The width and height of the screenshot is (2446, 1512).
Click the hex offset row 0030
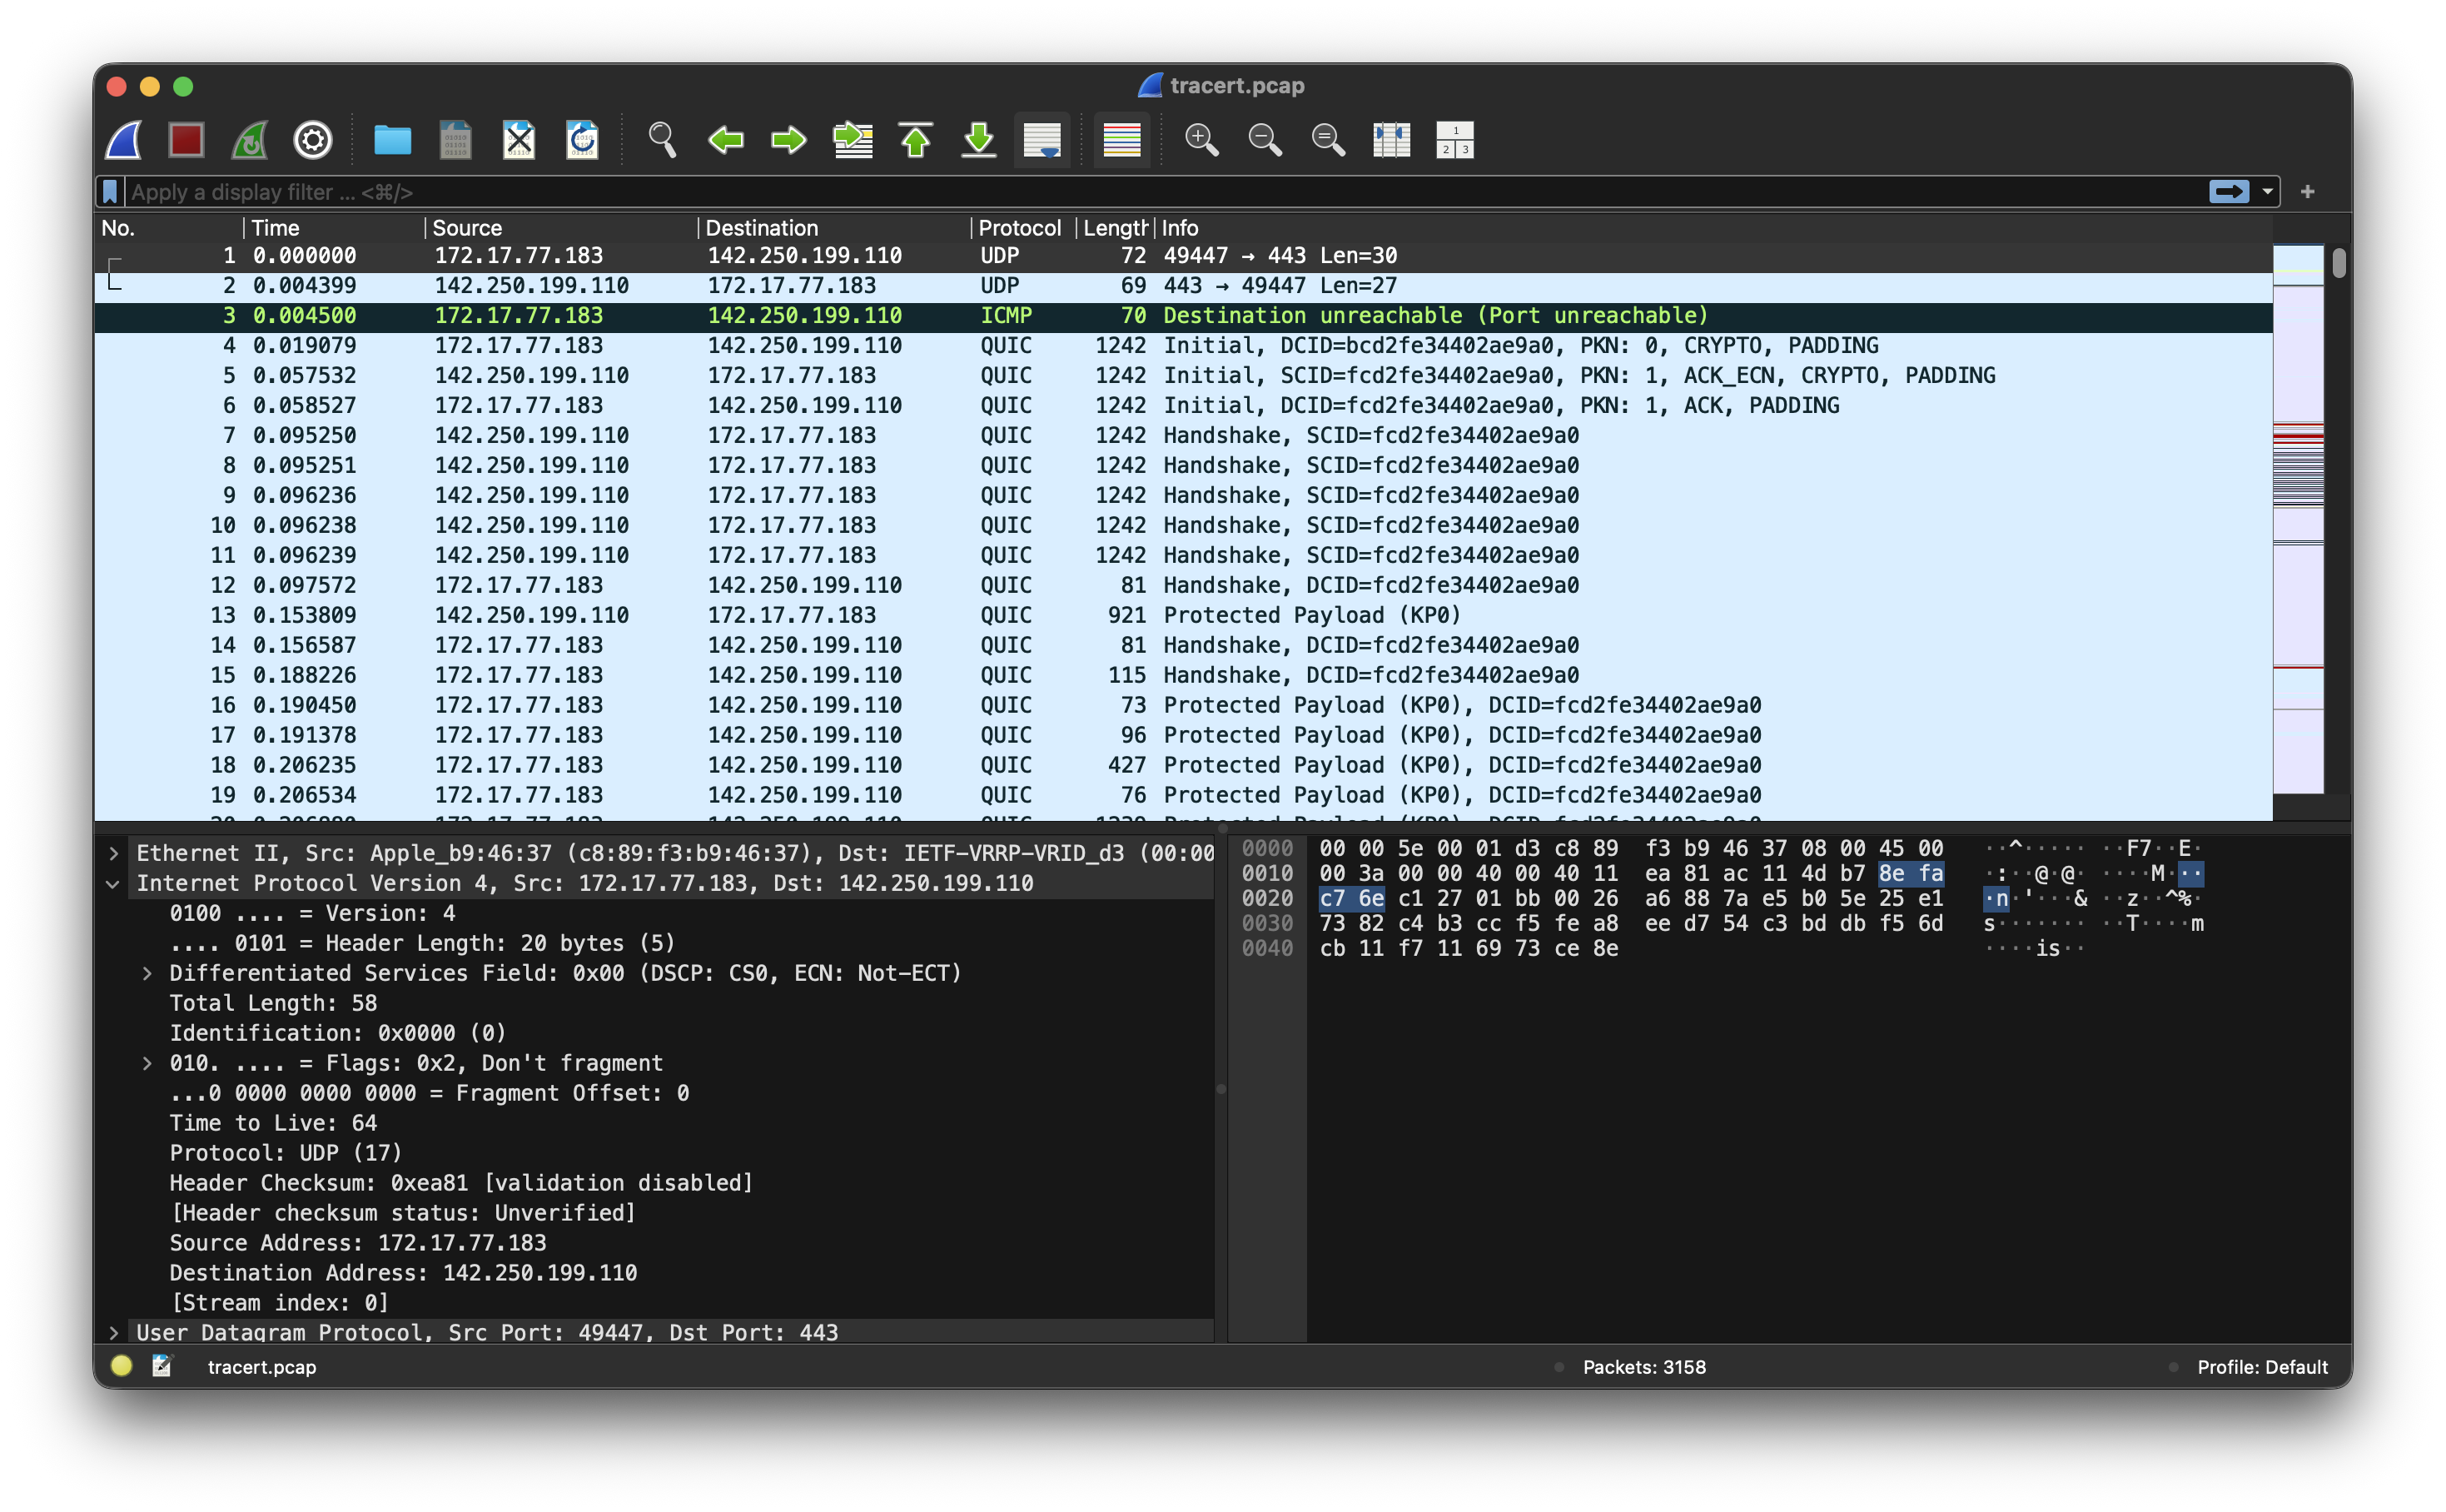point(1267,924)
